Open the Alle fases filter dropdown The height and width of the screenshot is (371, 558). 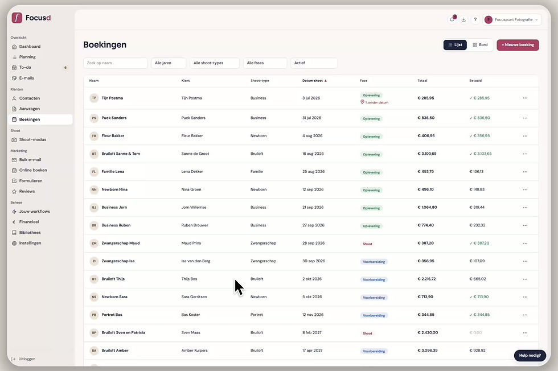[x=265, y=63]
